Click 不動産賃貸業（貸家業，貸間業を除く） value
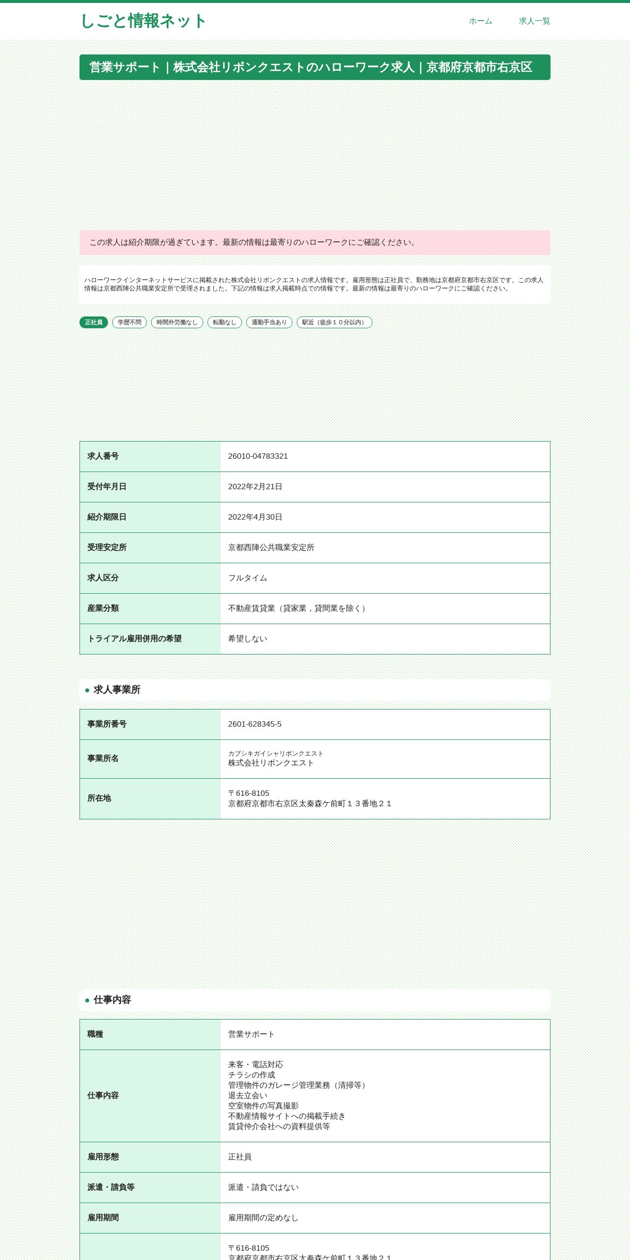 [299, 608]
